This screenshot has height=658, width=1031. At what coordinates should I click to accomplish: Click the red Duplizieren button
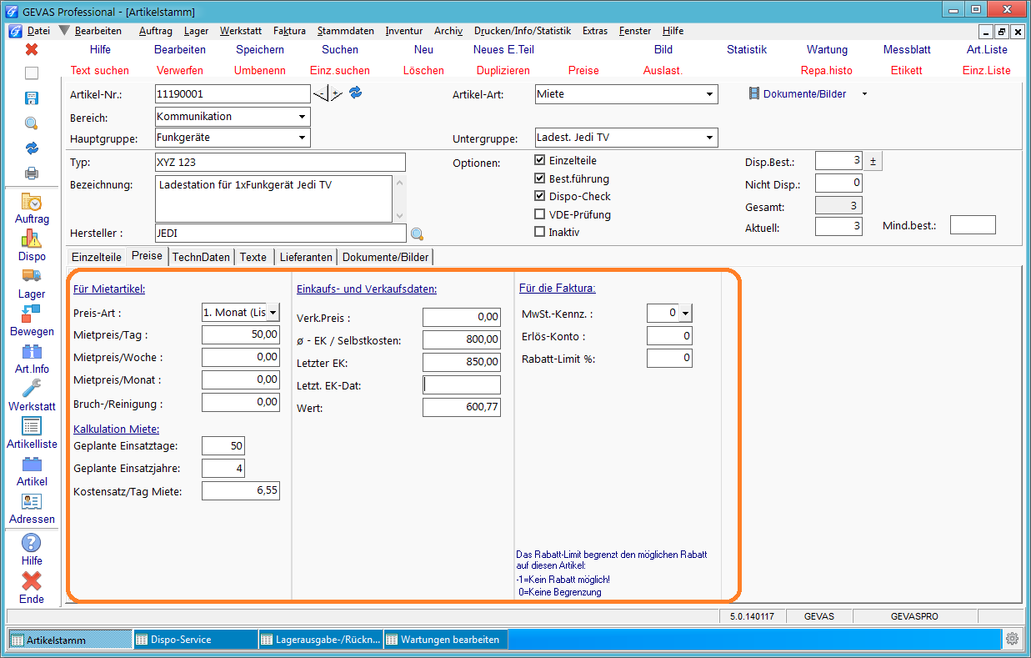503,71
